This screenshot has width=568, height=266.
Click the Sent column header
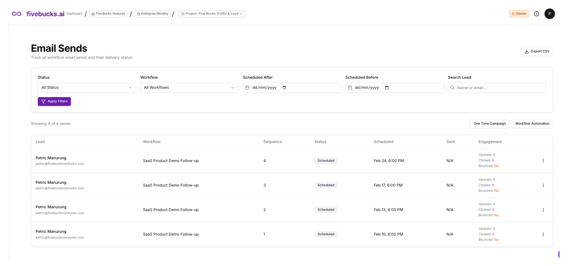point(451,142)
